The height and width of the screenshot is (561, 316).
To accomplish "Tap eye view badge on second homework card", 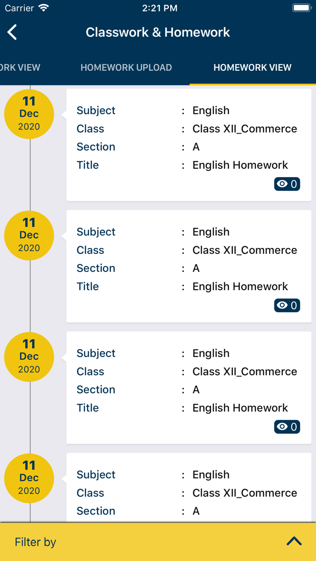I will pyautogui.click(x=287, y=305).
